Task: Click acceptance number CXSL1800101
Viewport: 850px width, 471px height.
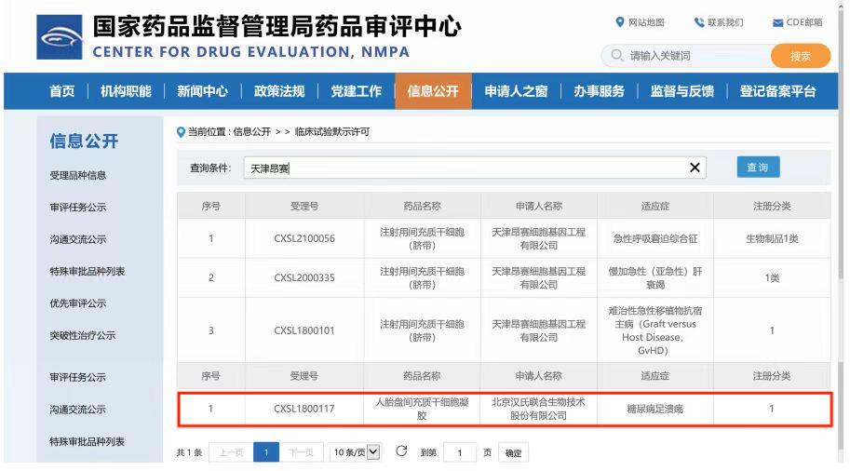Action: pyautogui.click(x=304, y=330)
